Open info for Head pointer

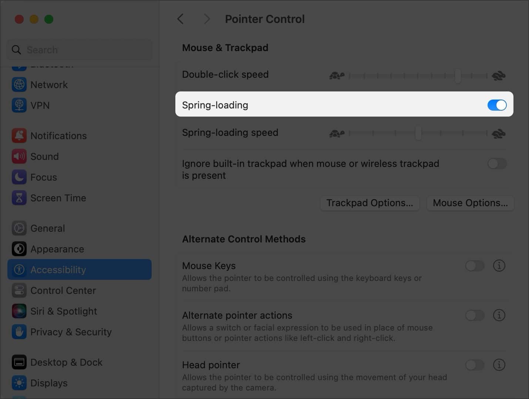(499, 365)
